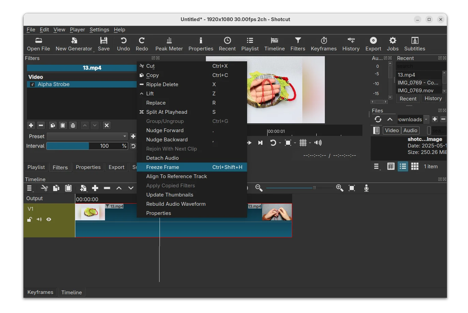Choose Freeze Frame from context menu
468x313 pixels.
tap(192, 167)
